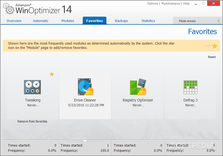Click the Tweaking module label
The width and height of the screenshot is (223, 156).
point(33,100)
